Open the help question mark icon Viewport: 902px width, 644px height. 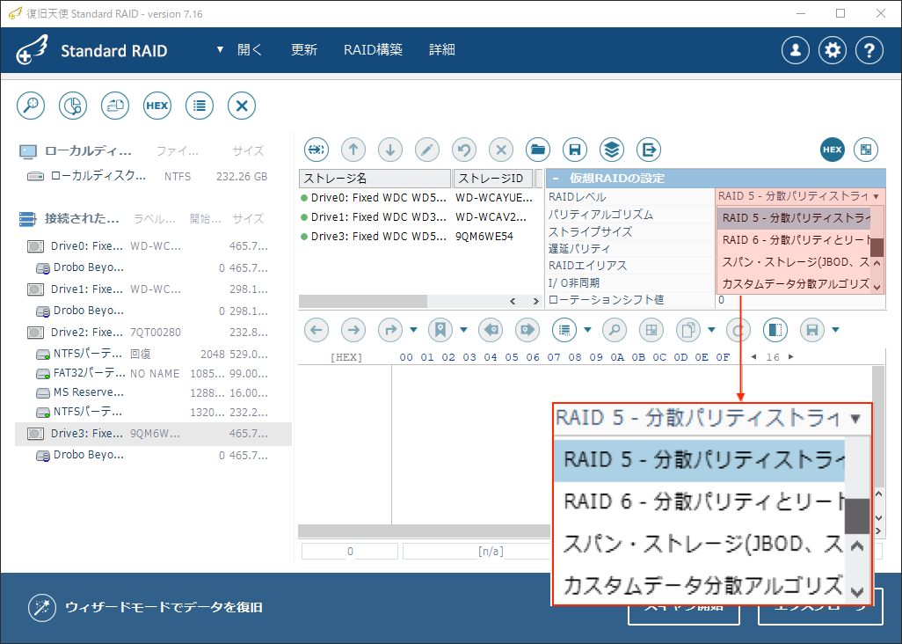(x=869, y=50)
